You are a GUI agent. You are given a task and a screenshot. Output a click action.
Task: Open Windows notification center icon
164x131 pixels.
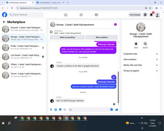point(160,123)
